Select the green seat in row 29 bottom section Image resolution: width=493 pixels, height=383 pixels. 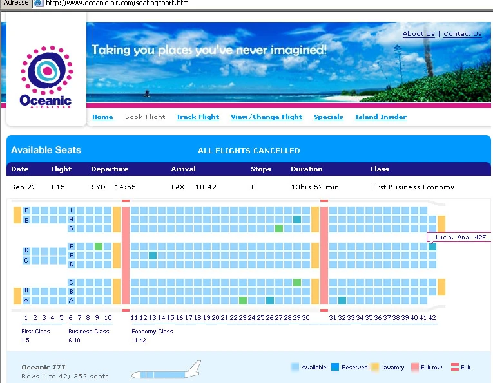click(297, 282)
